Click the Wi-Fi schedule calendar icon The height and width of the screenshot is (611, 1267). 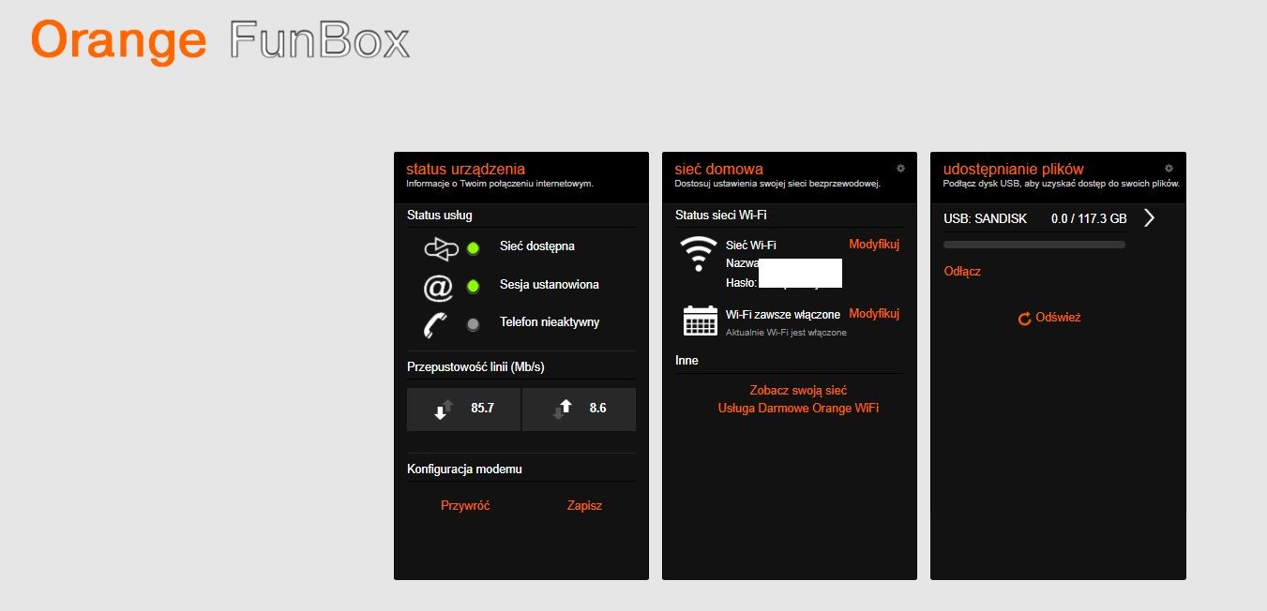click(x=701, y=320)
